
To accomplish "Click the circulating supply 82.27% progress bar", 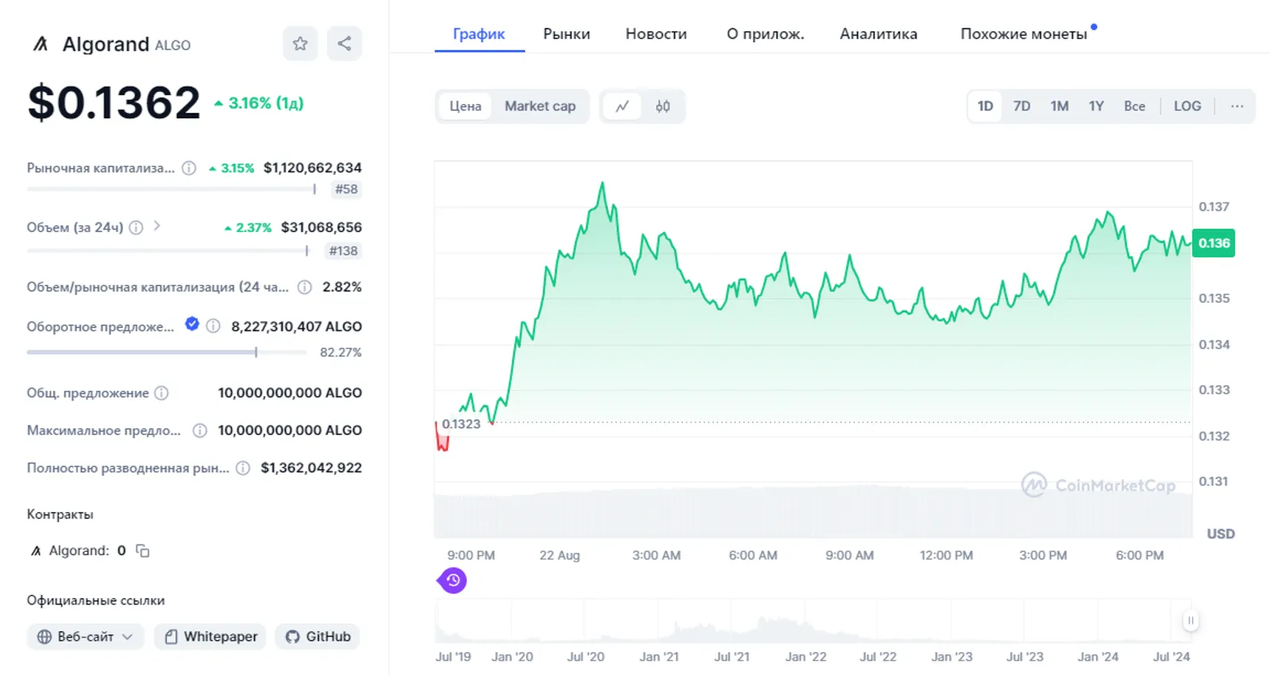I will [167, 352].
